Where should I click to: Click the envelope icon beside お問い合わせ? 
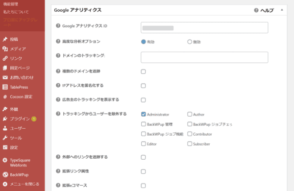click(5, 77)
